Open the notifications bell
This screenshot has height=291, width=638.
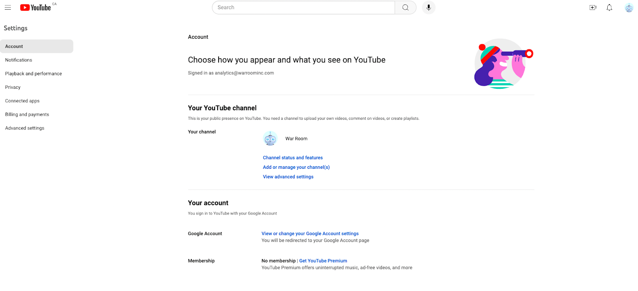[x=609, y=8]
